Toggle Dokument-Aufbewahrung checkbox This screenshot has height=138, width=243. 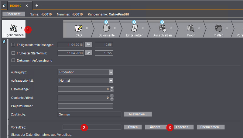pyautogui.click(x=13, y=60)
